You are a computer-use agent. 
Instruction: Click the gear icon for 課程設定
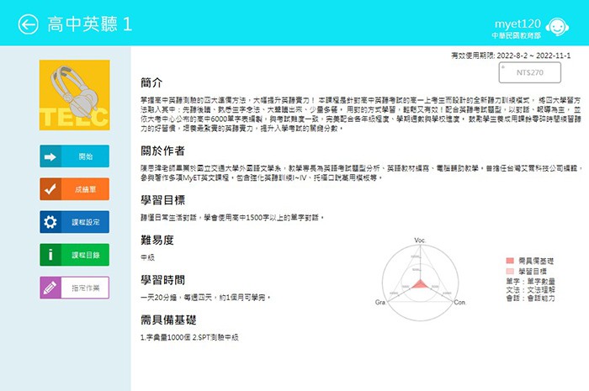(x=50, y=222)
